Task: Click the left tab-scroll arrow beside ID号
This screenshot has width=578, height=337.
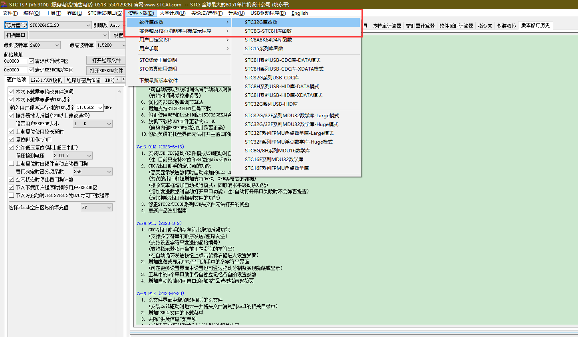Action: (118, 79)
